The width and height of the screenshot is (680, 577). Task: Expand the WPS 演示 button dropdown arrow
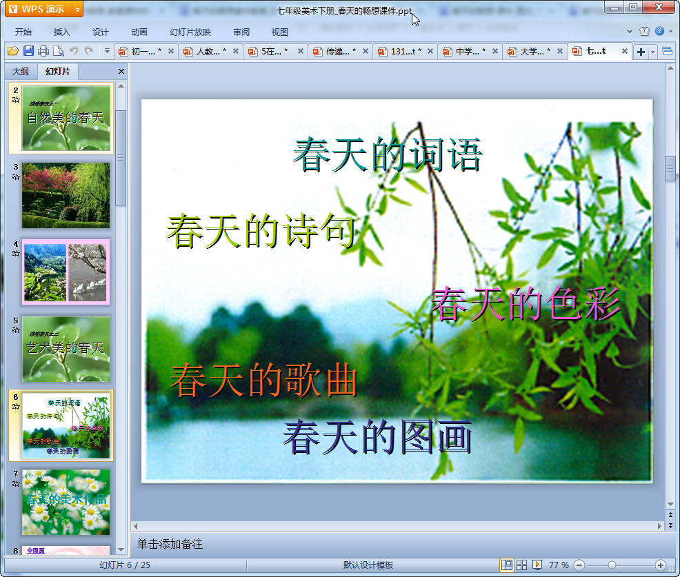(78, 9)
